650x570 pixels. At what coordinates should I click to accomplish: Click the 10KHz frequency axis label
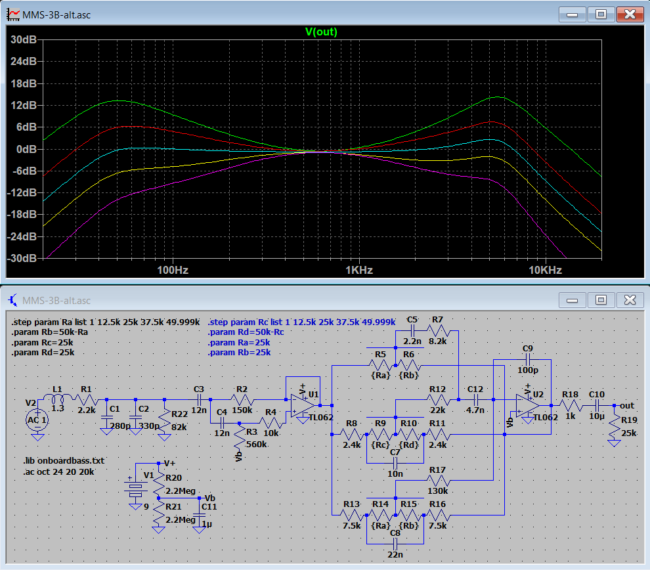click(545, 271)
